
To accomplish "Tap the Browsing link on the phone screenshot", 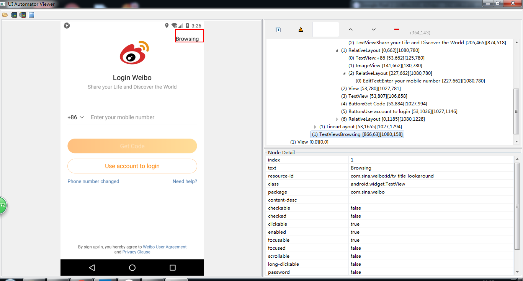I will (x=189, y=36).
